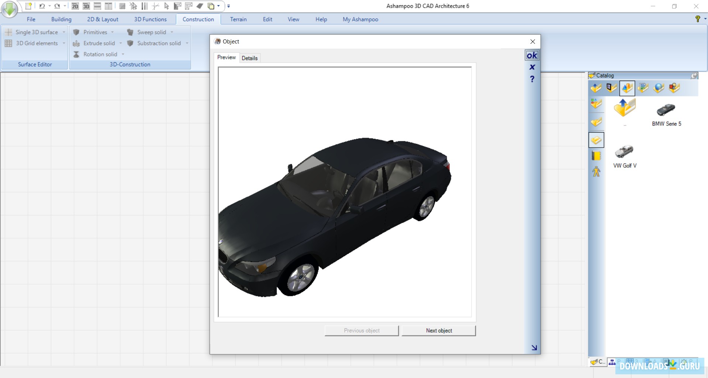This screenshot has width=708, height=378.
Task: Select the 2D view toolbar icon
Action: tap(75, 6)
